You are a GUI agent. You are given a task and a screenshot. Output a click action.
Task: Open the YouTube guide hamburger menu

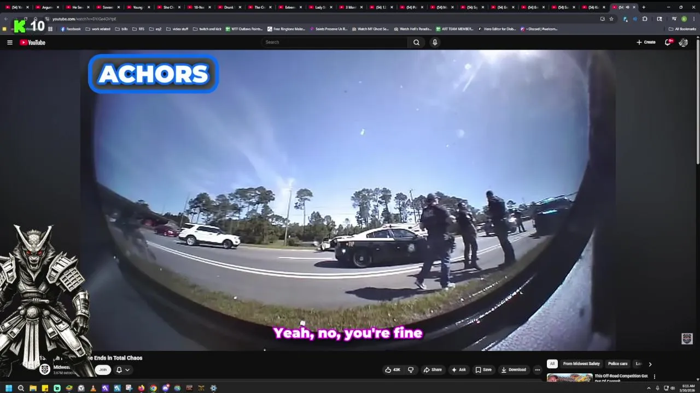9,42
